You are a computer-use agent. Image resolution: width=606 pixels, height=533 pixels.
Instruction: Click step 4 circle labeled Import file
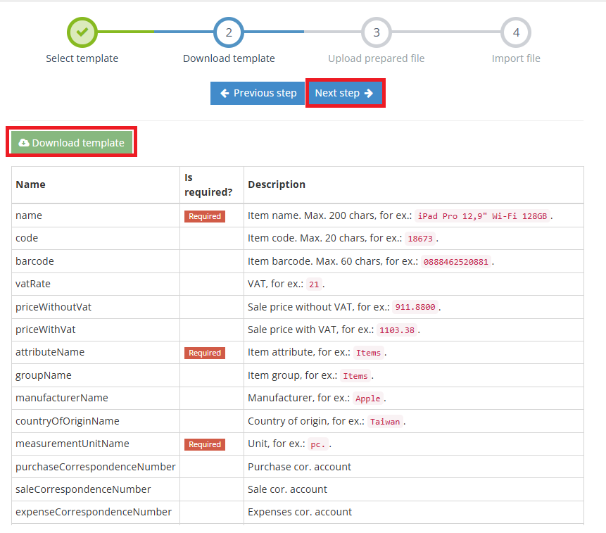(516, 32)
